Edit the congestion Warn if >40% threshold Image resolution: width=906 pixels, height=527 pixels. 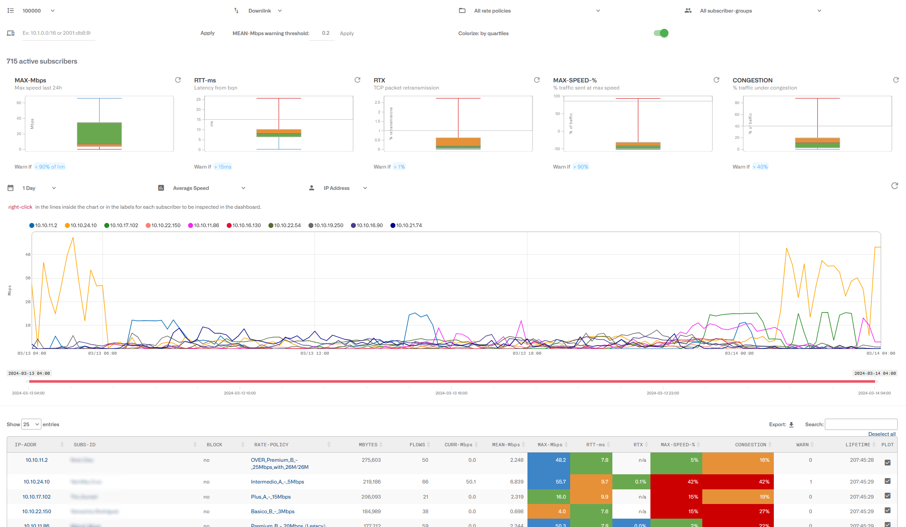(761, 166)
